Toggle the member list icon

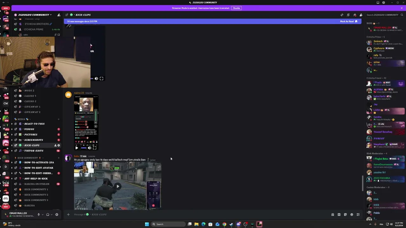[x=361, y=15]
